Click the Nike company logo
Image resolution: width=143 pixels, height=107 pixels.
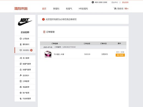[x=25, y=22]
